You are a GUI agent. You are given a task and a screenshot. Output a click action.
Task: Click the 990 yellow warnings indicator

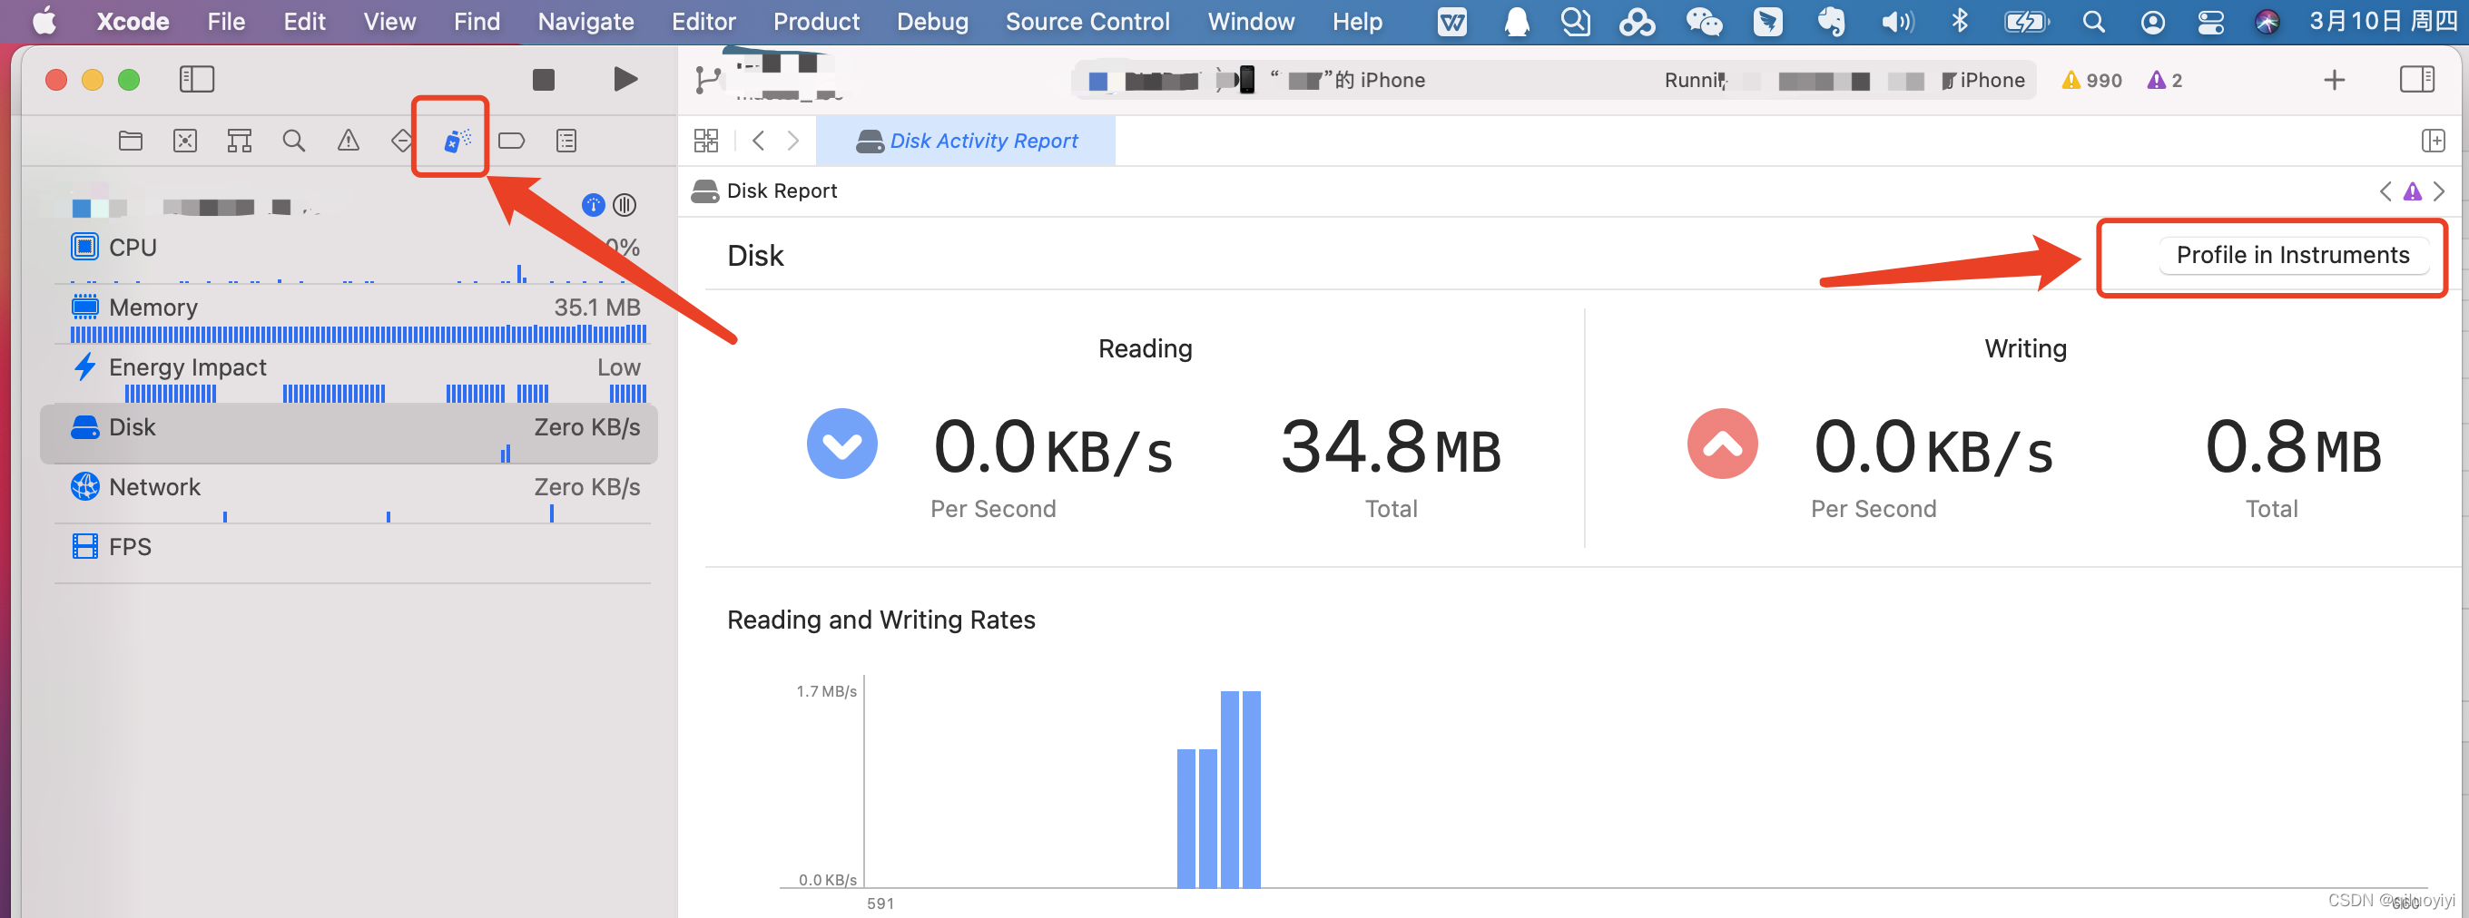pos(2092,81)
